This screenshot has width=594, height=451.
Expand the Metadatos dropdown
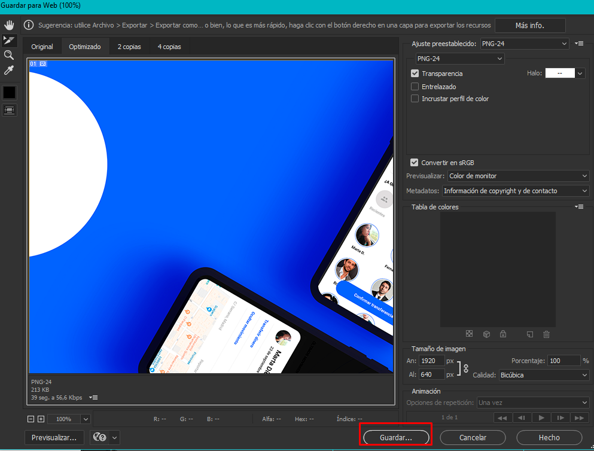pyautogui.click(x=516, y=191)
